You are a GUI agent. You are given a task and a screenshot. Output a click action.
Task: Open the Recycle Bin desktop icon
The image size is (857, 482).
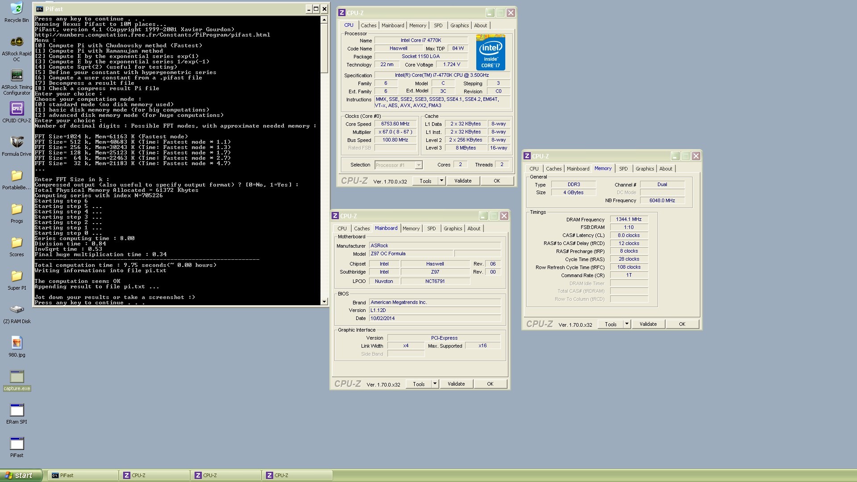pos(17,12)
